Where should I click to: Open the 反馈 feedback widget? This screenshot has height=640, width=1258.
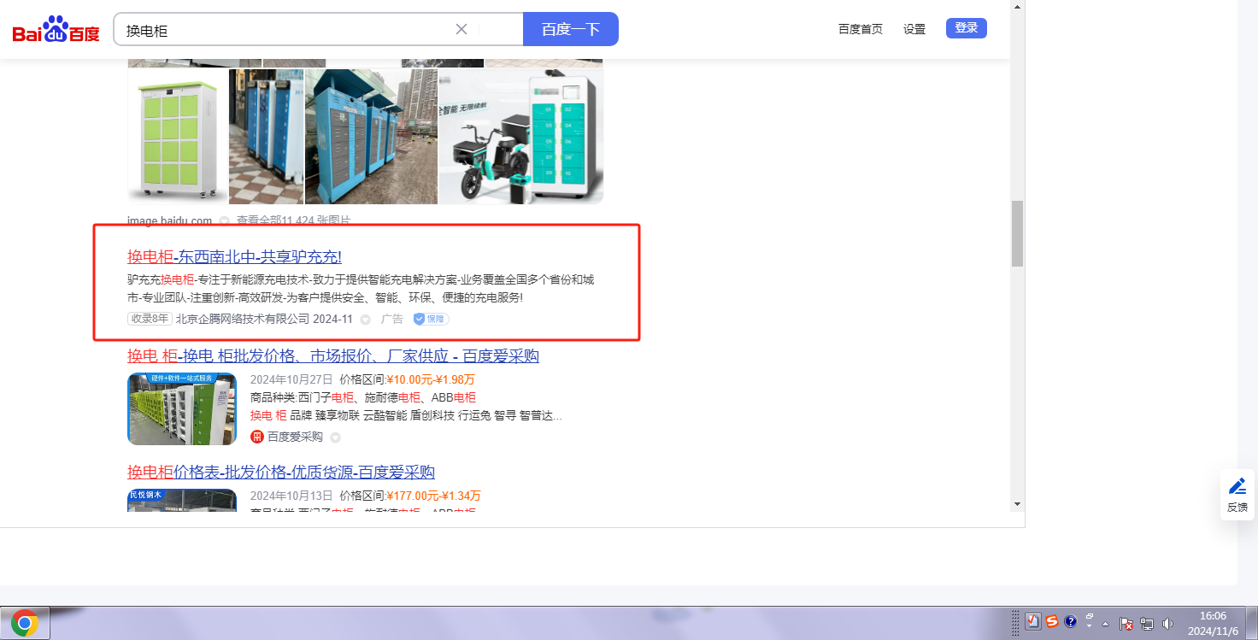pyautogui.click(x=1237, y=494)
